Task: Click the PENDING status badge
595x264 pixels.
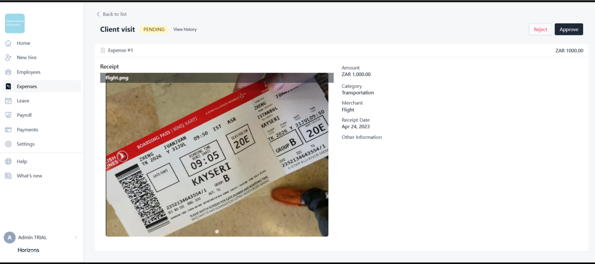Action: click(x=154, y=29)
